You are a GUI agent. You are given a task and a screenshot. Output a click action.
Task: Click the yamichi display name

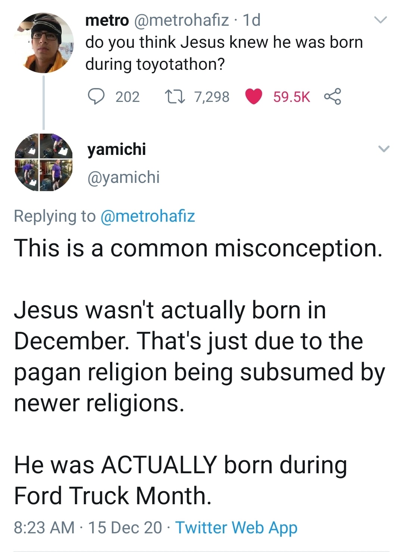[x=117, y=149]
